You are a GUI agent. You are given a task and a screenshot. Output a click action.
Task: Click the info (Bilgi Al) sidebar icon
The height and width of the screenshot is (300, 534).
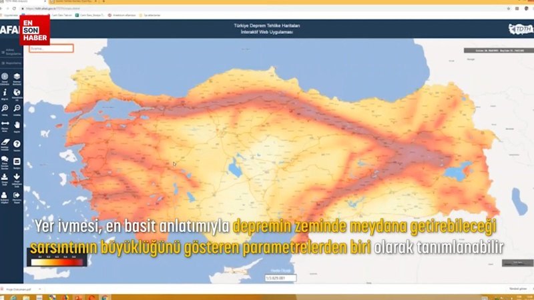[5, 93]
